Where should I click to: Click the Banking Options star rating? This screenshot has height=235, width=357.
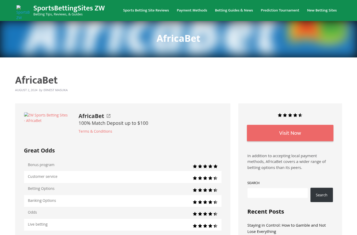coord(205,202)
